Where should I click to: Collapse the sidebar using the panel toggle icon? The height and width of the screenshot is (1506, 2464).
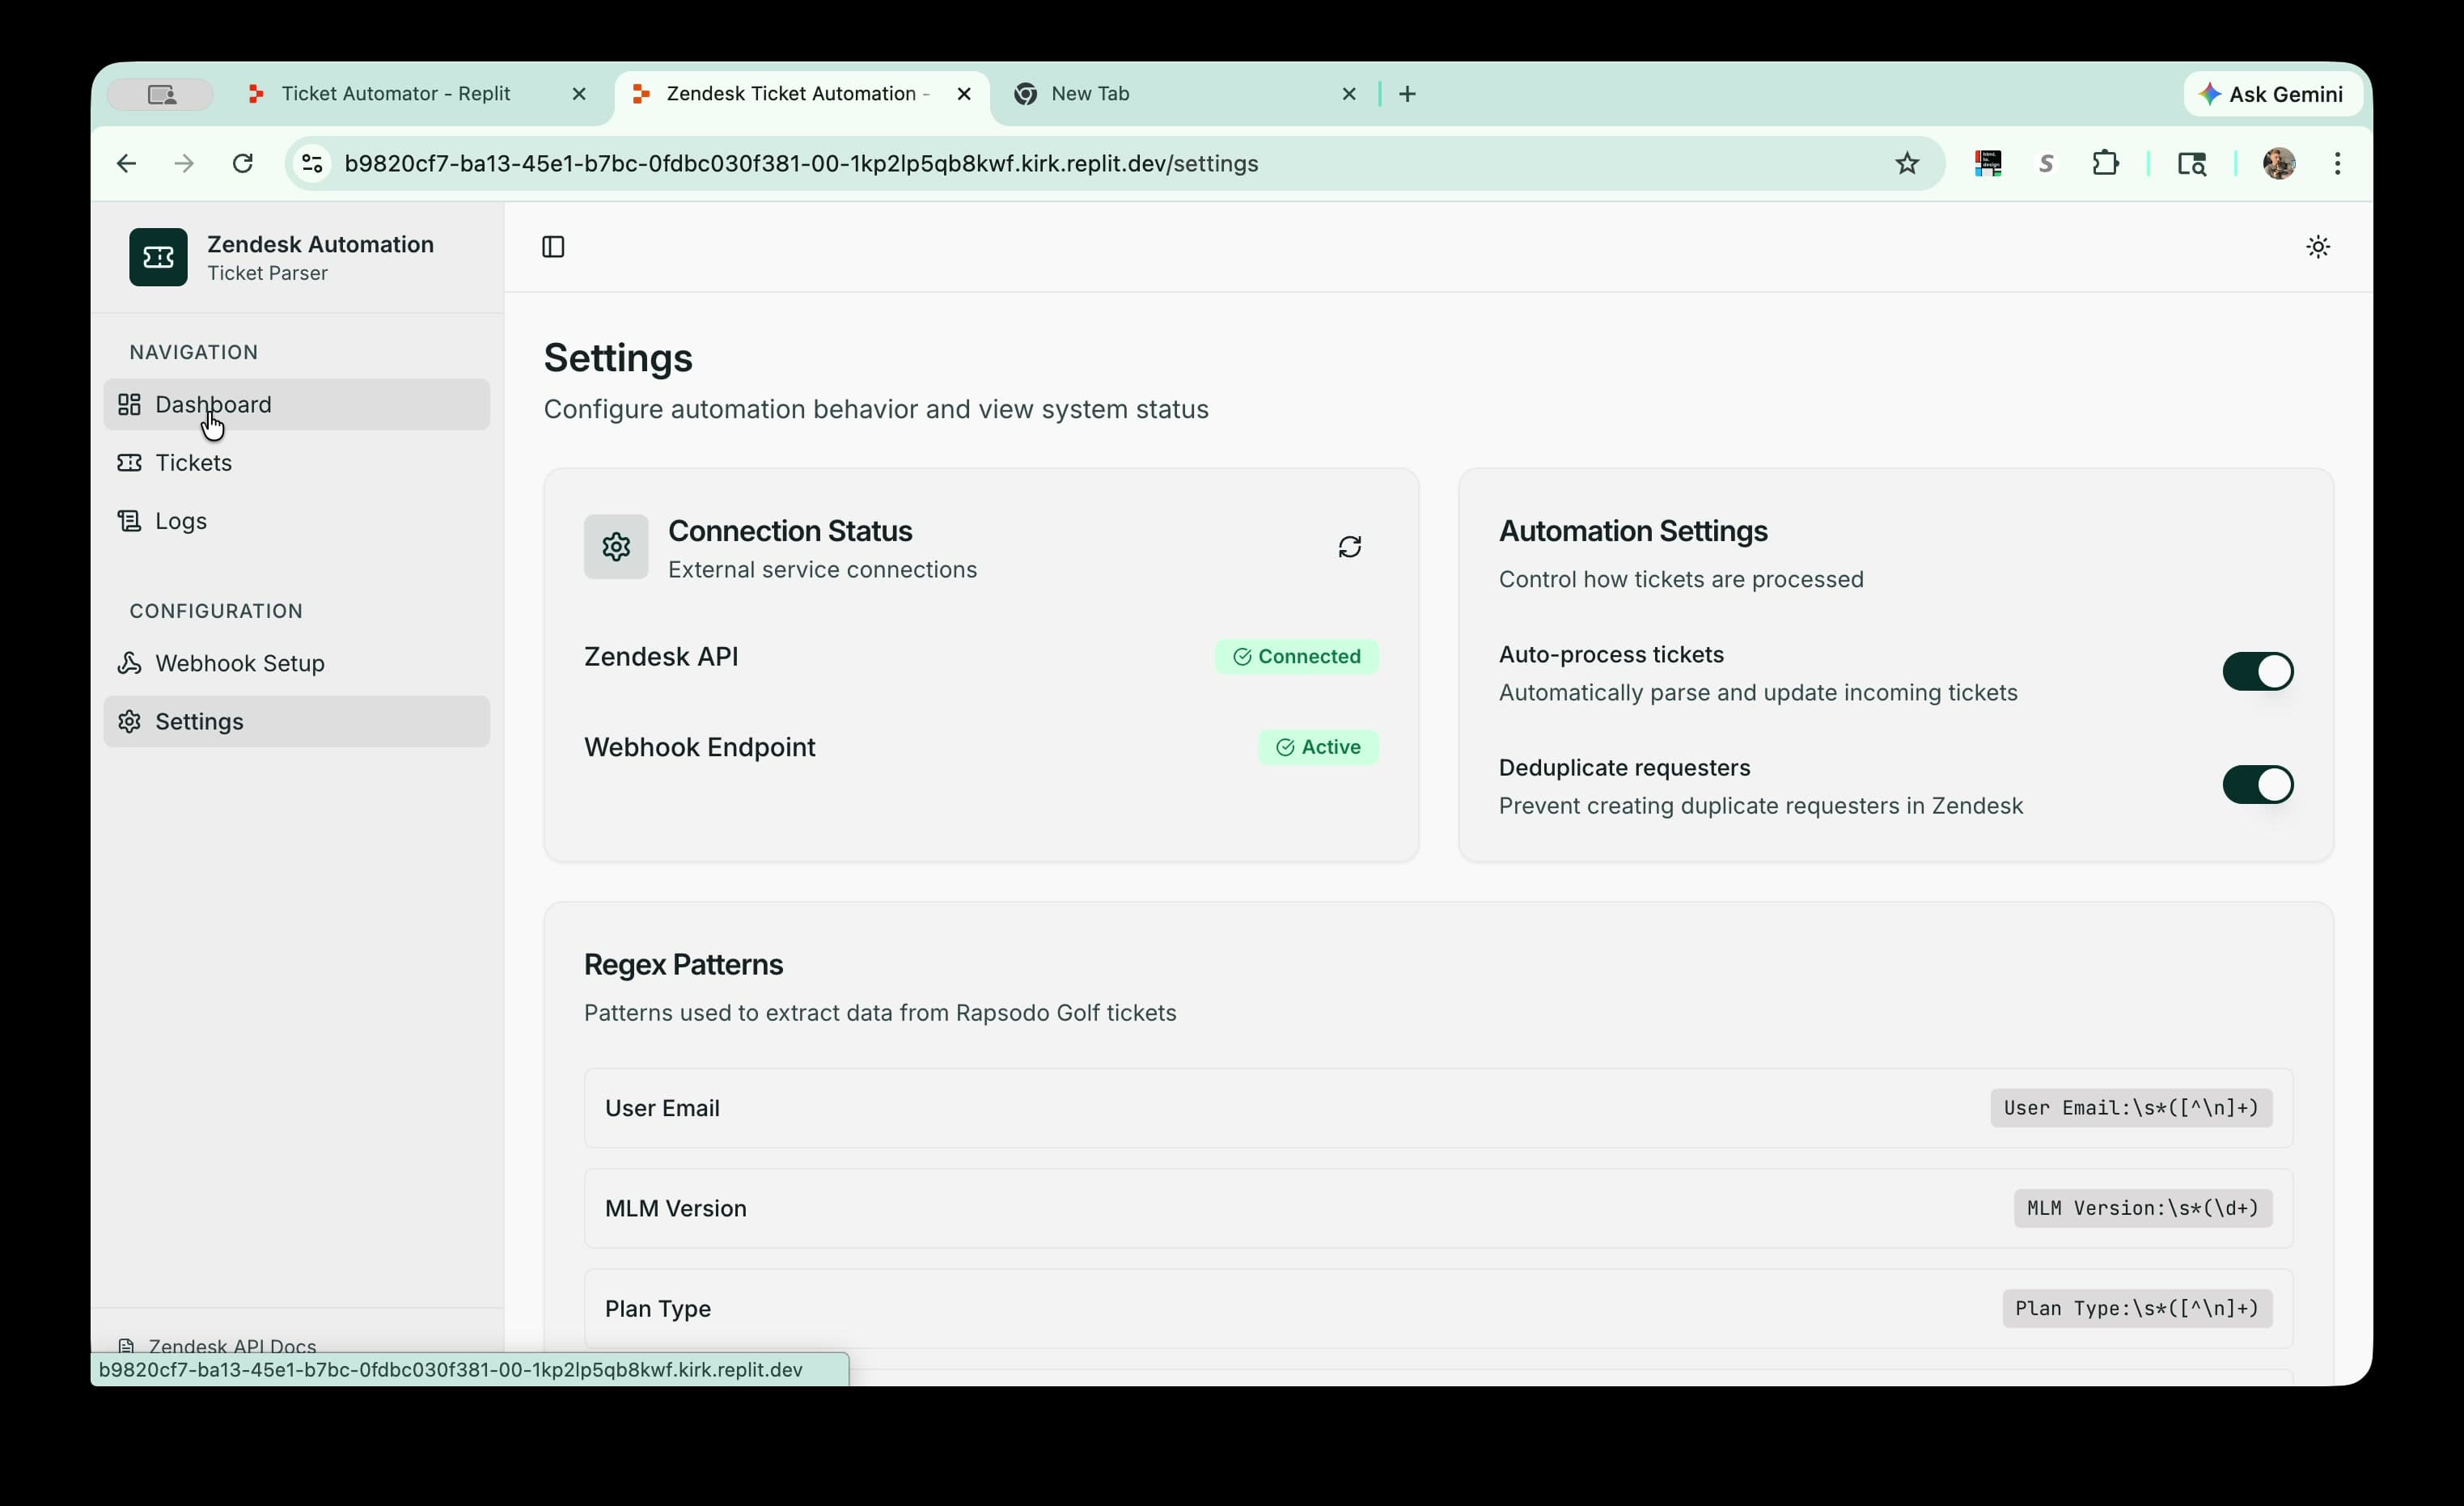(x=553, y=246)
